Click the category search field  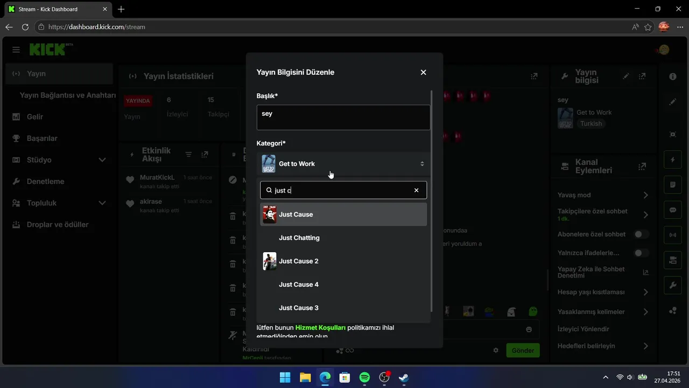(x=343, y=190)
